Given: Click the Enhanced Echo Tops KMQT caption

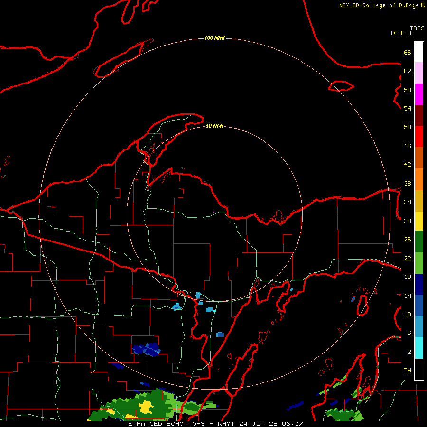Looking at the screenshot, I should (x=215, y=424).
